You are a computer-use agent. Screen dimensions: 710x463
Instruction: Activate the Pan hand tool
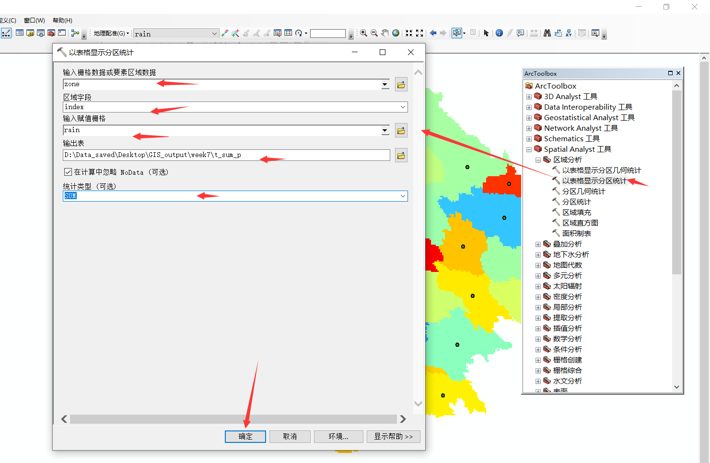tap(385, 33)
